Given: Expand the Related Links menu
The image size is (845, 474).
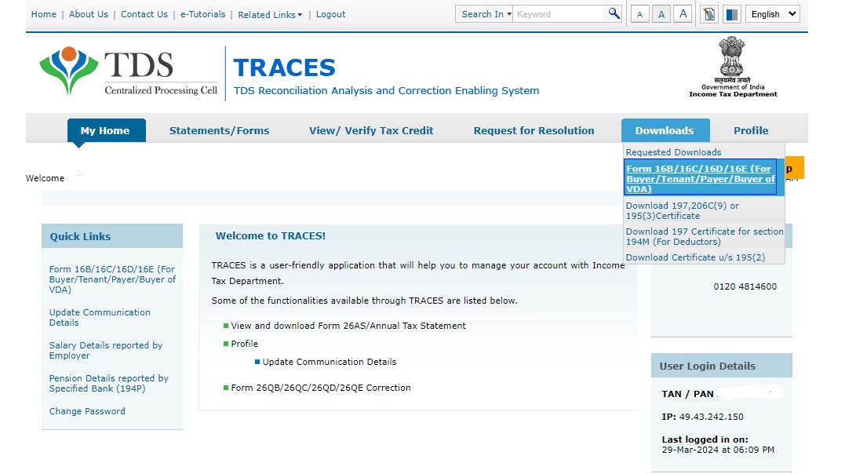Looking at the screenshot, I should coord(270,15).
